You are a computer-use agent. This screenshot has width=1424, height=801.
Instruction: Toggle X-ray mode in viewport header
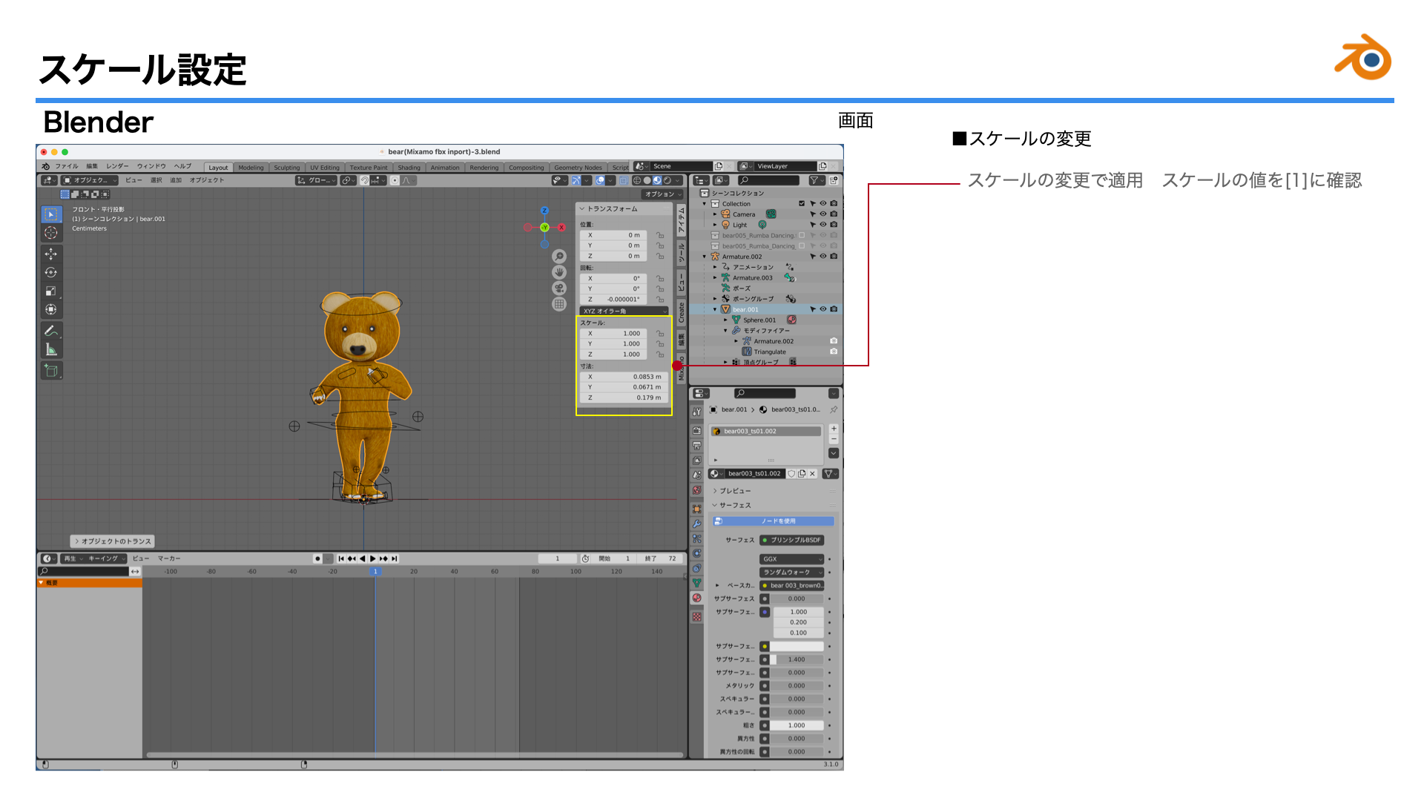(x=624, y=180)
